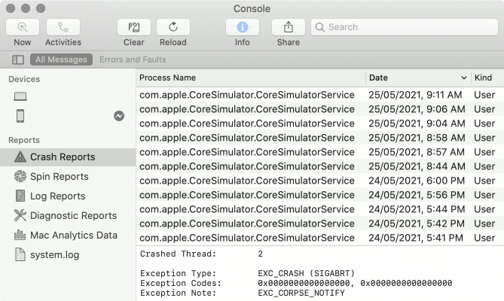The height and width of the screenshot is (301, 504).
Task: Focus the Search field
Action: tap(405, 27)
